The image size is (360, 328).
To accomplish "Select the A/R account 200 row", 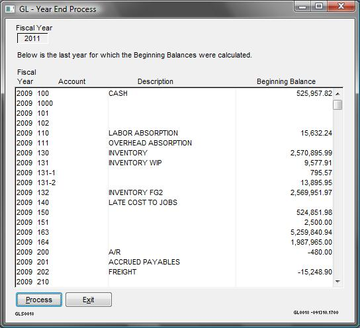I will coord(174,252).
